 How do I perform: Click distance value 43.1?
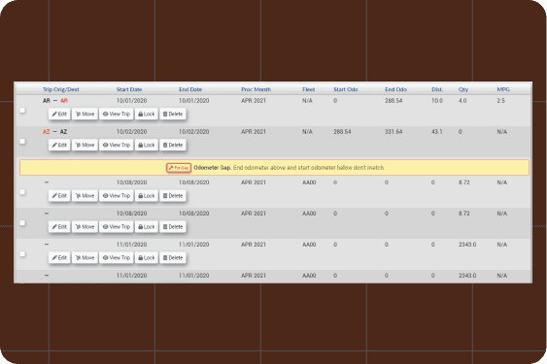click(437, 132)
